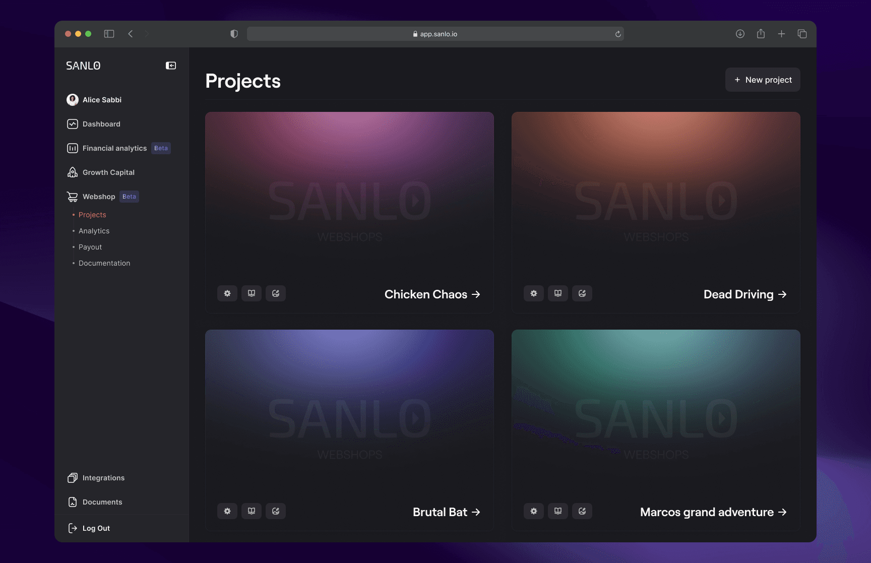Screen dimensions: 871x563
Task: Open Brutal Bat project link
Action: tap(447, 512)
